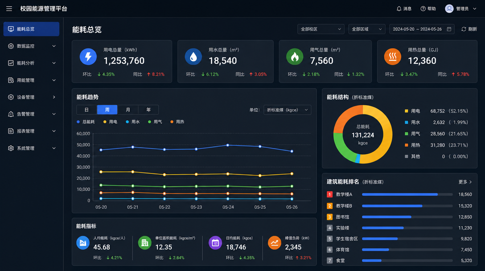This screenshot has width=485, height=271.
Task: Toggle the 用热 legend series in chart
Action: (177, 122)
